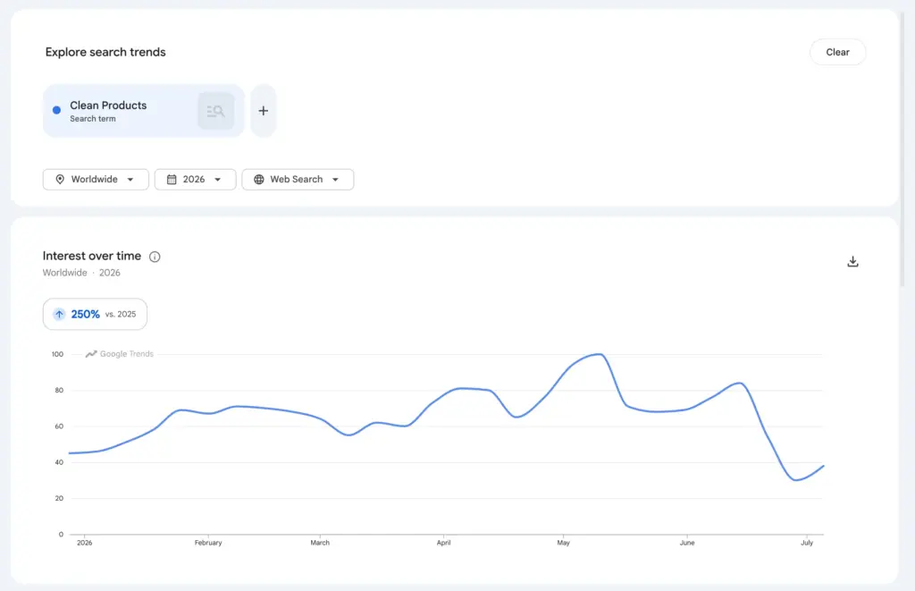Viewport: 915px width, 591px height.
Task: Click the up-arrow icon in the 250% badge
Action: (x=59, y=314)
